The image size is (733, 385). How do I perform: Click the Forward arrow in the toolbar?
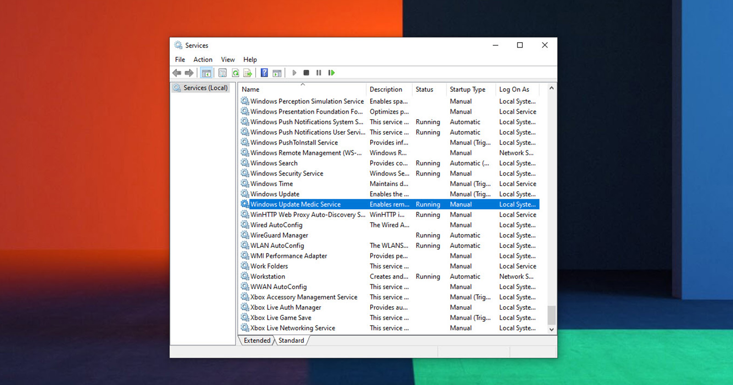tap(189, 73)
